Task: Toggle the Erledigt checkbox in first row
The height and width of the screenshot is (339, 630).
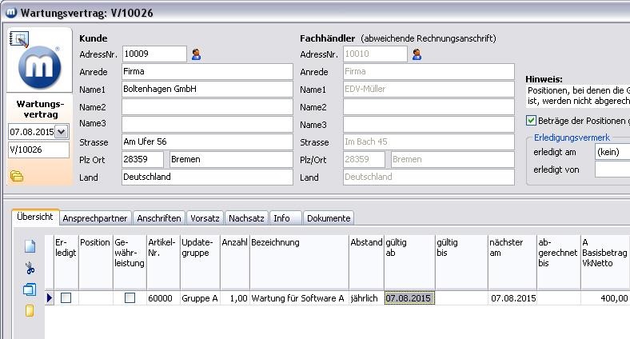Action: tap(66, 298)
